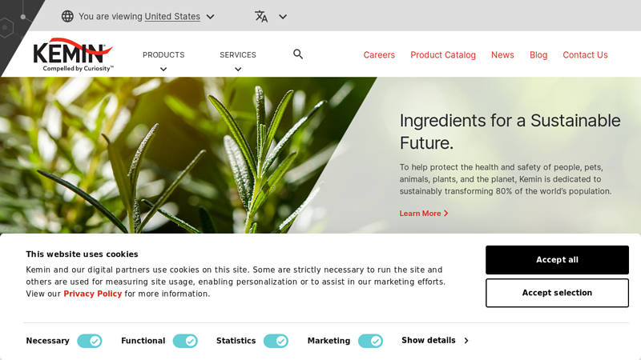This screenshot has width=641, height=360.
Task: Open the Careers page
Action: click(379, 55)
